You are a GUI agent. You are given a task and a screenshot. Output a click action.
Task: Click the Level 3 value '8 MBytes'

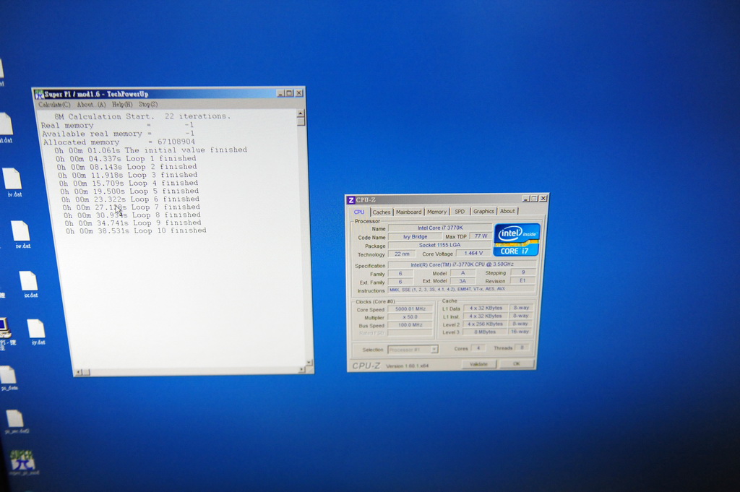click(x=485, y=332)
